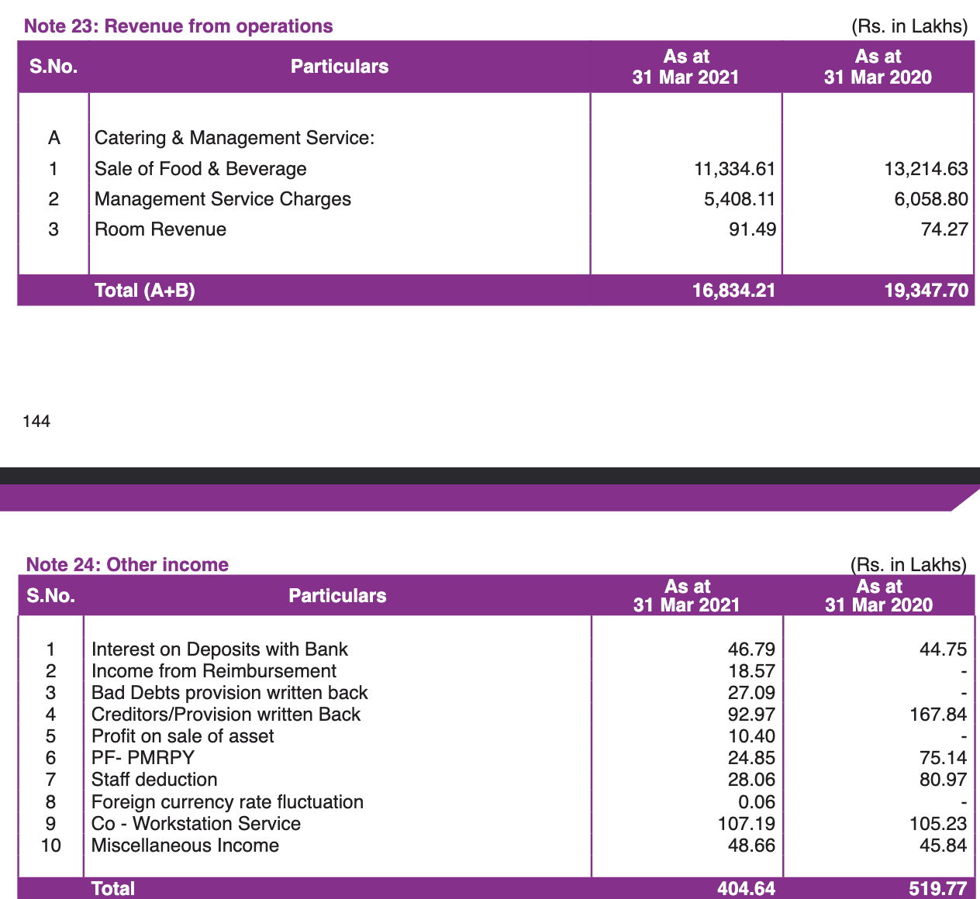Select the 'Catering & Management Service:' text
The width and height of the screenshot is (980, 899).
[x=234, y=138]
